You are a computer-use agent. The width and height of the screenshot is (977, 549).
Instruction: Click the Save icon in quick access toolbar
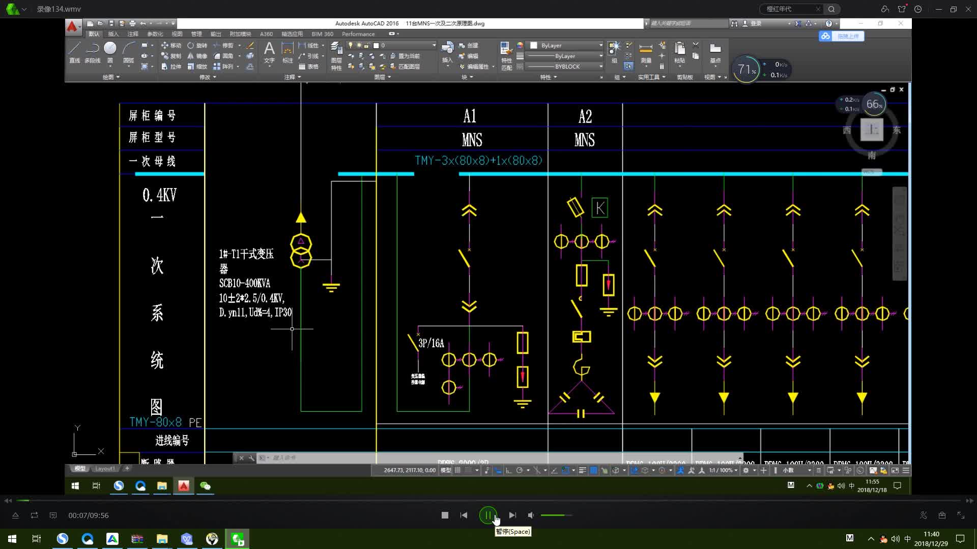coord(111,23)
